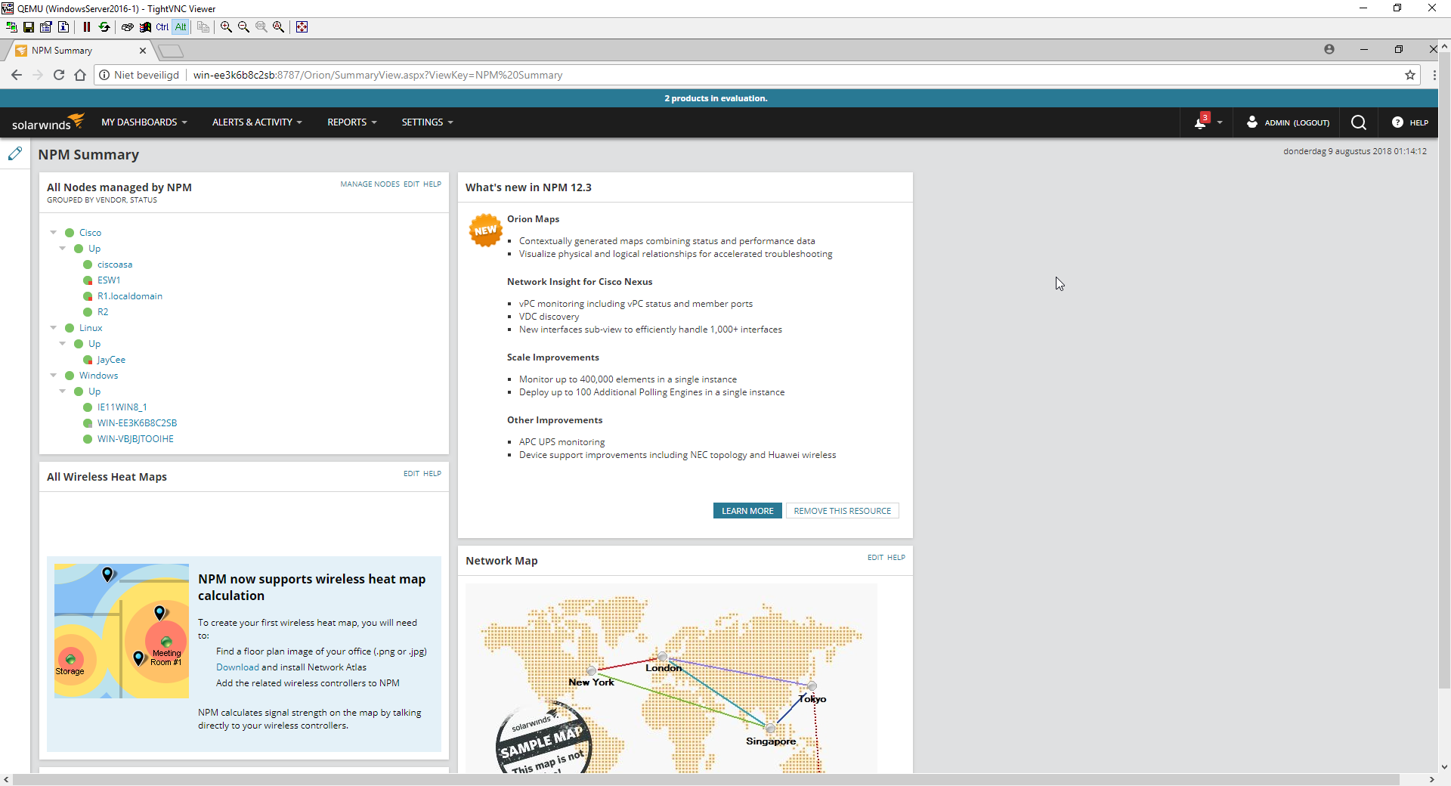Viewport: 1451px width, 786px height.
Task: Collapse the Cisco node group
Action: coord(53,232)
